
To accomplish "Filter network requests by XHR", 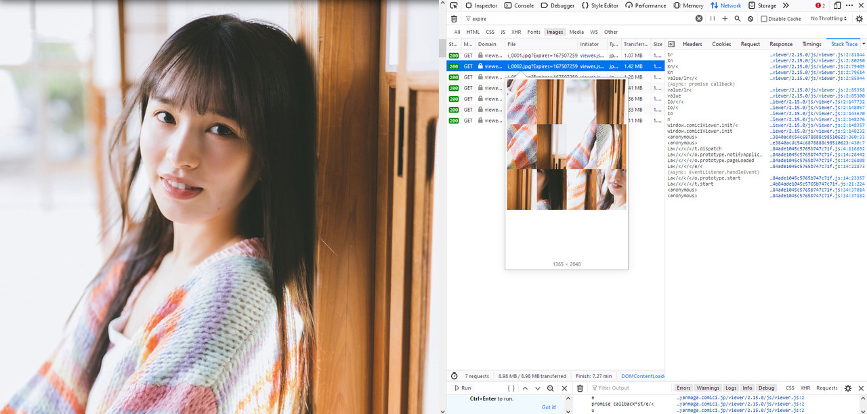I will coord(517,32).
